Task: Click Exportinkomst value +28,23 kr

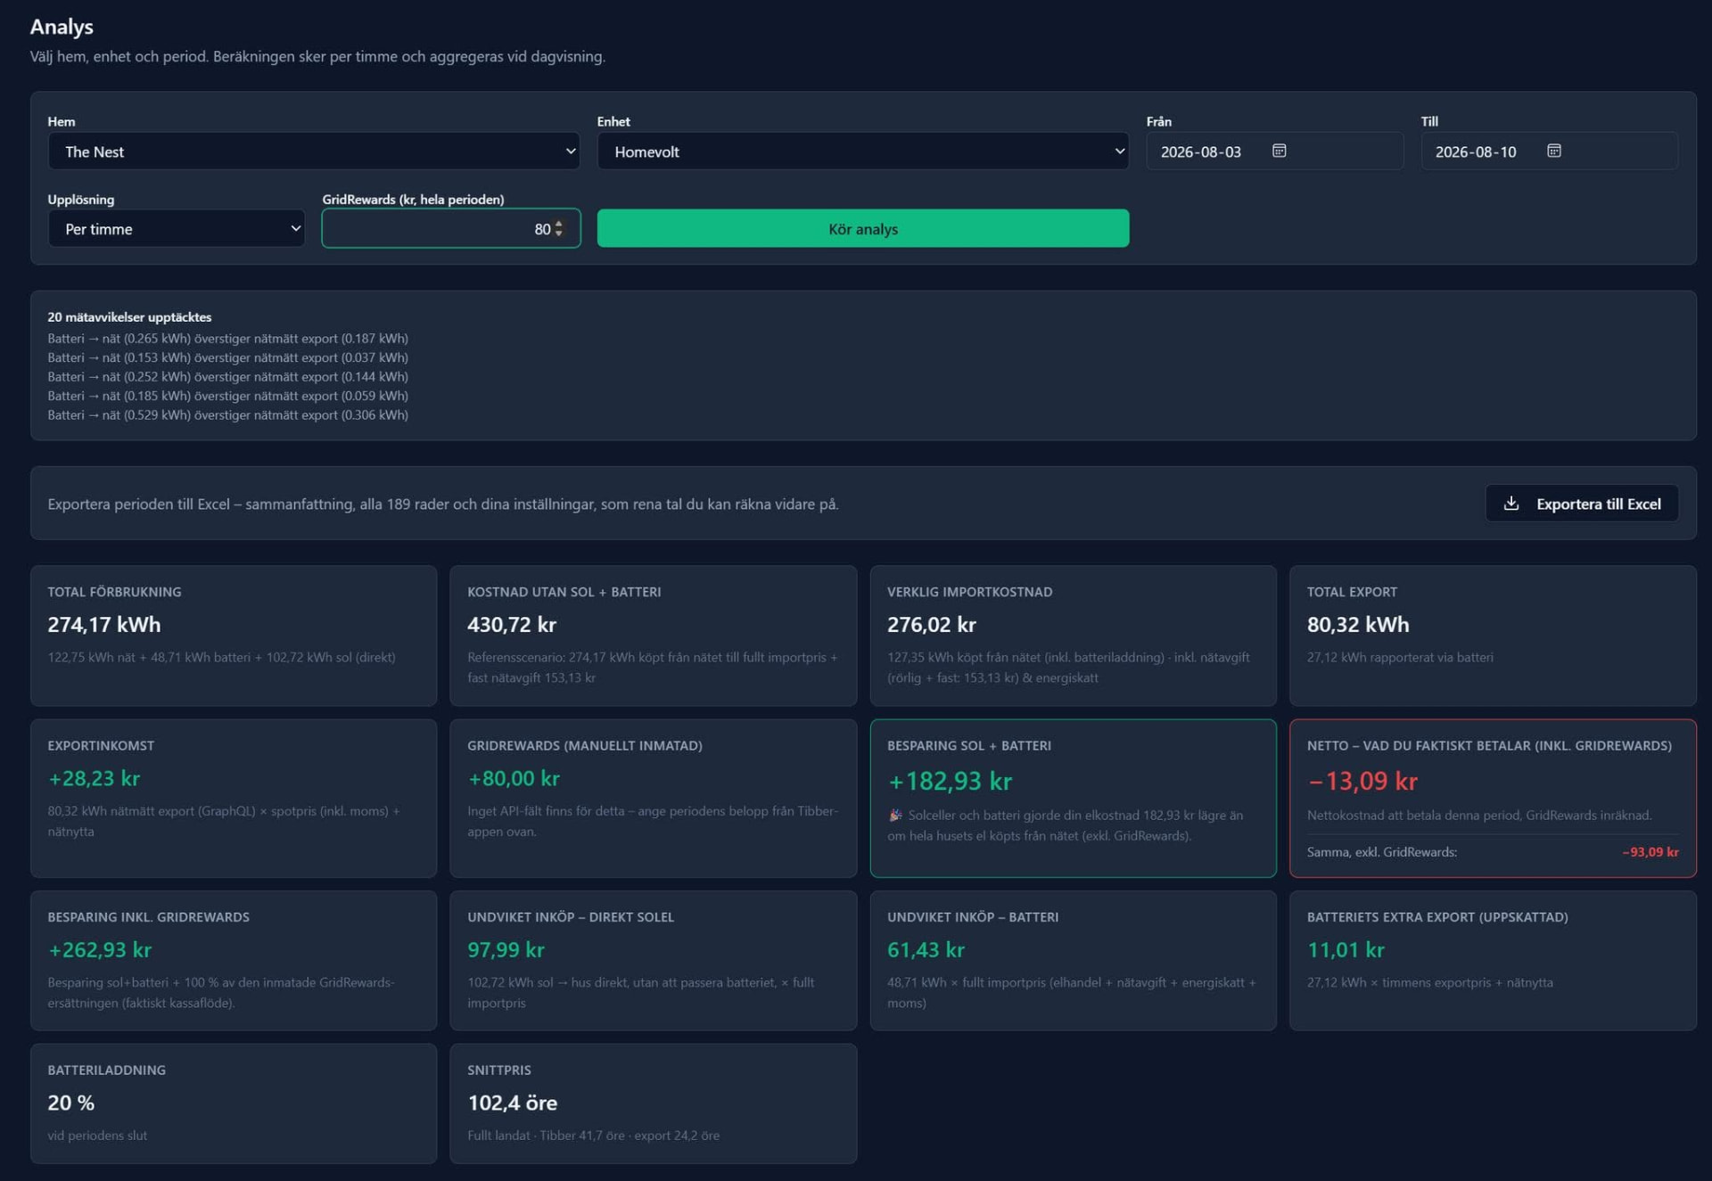Action: click(95, 779)
